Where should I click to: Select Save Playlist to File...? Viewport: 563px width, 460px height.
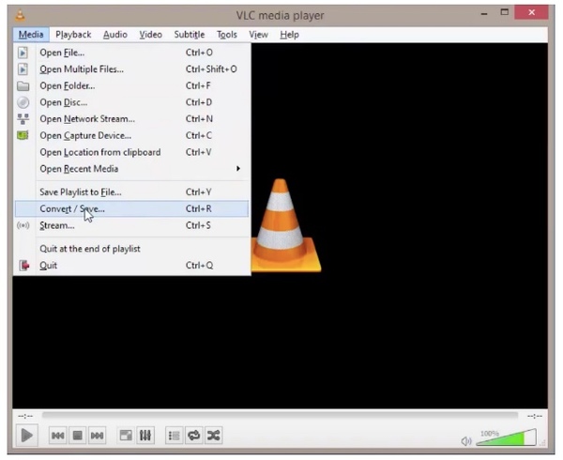(131, 192)
